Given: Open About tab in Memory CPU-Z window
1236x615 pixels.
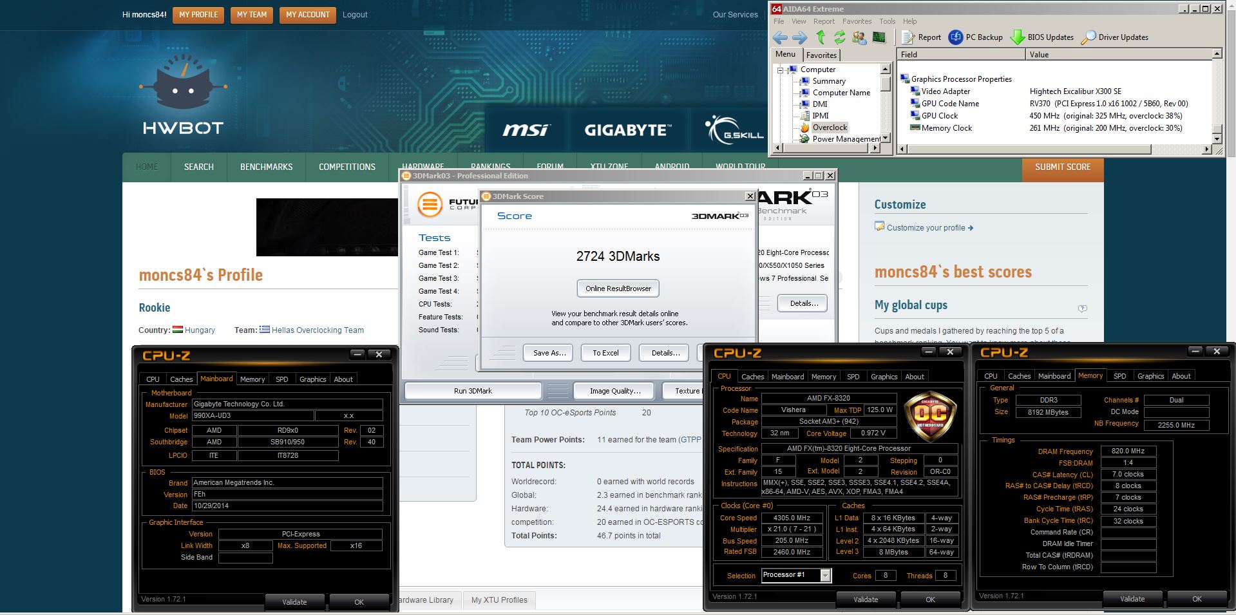Looking at the screenshot, I should click(1181, 376).
